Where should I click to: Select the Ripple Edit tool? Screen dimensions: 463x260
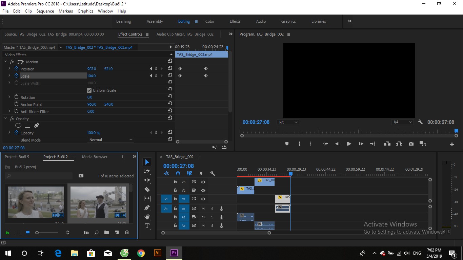pos(147,180)
